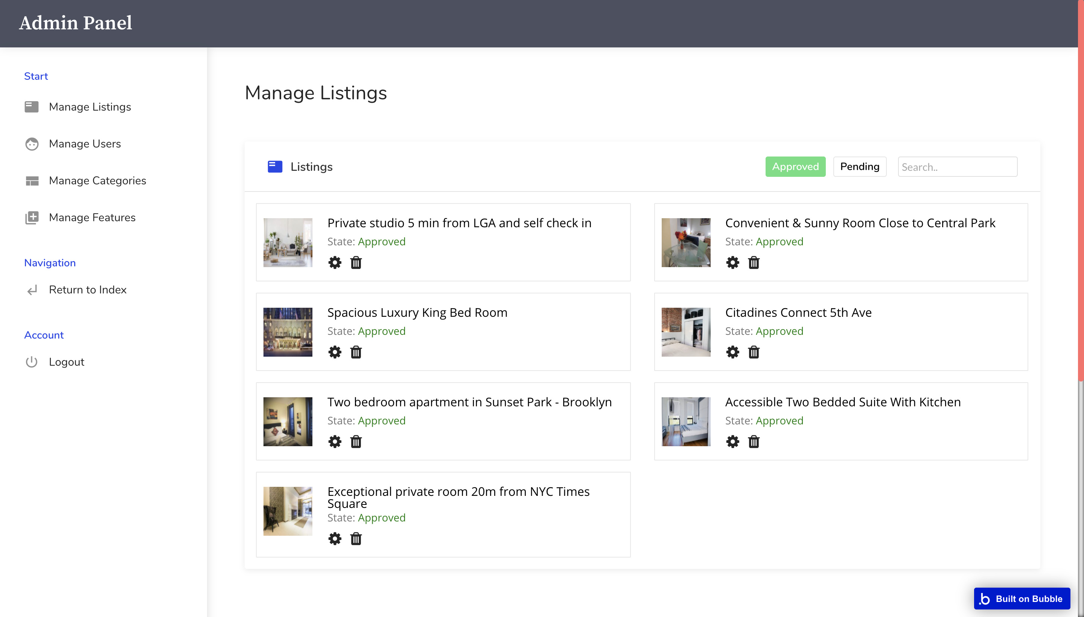Click the blue Listings panel icon
The height and width of the screenshot is (617, 1084).
click(275, 167)
